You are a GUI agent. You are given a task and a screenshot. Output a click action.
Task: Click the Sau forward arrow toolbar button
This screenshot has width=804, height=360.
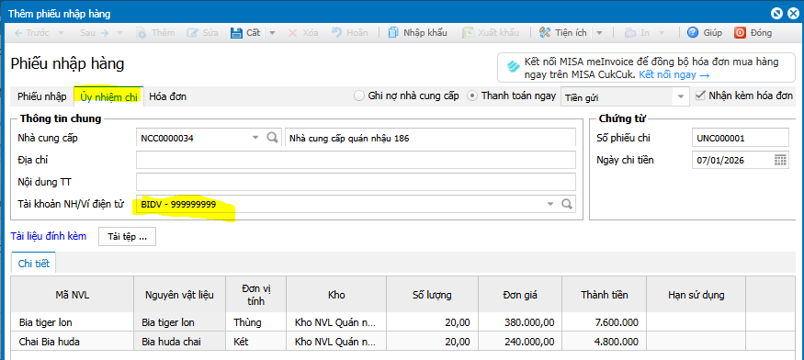coord(94,33)
